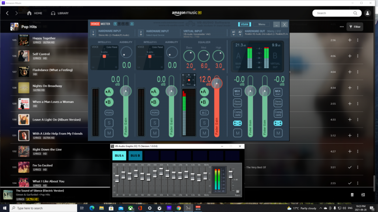
Task: Click the equalizer Med knob
Action: (x=204, y=56)
